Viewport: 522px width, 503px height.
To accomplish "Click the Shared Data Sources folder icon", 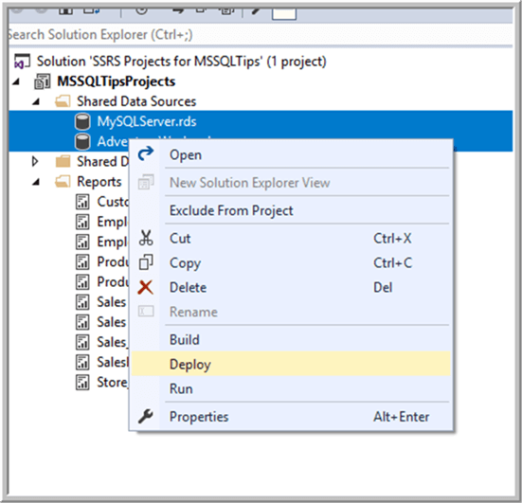I will tap(63, 101).
